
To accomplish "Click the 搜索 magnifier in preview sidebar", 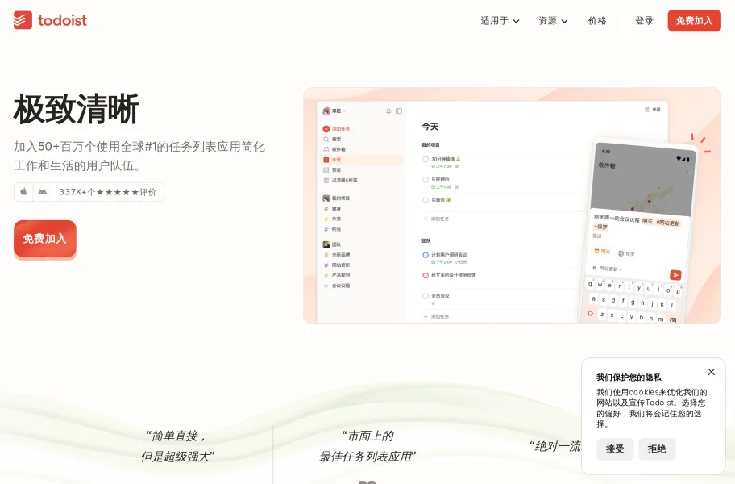I will point(326,140).
